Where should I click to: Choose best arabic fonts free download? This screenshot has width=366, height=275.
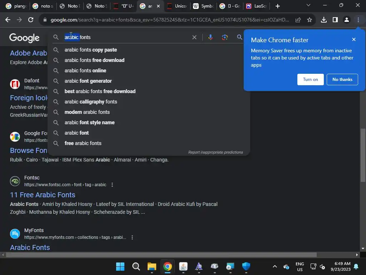pos(149,91)
